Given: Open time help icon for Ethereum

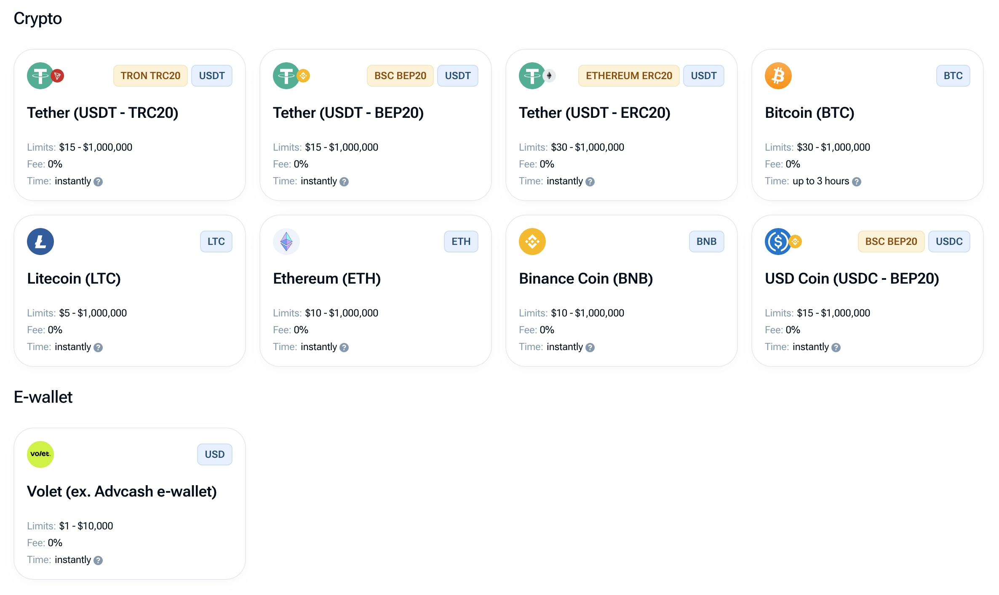Looking at the screenshot, I should coord(344,348).
